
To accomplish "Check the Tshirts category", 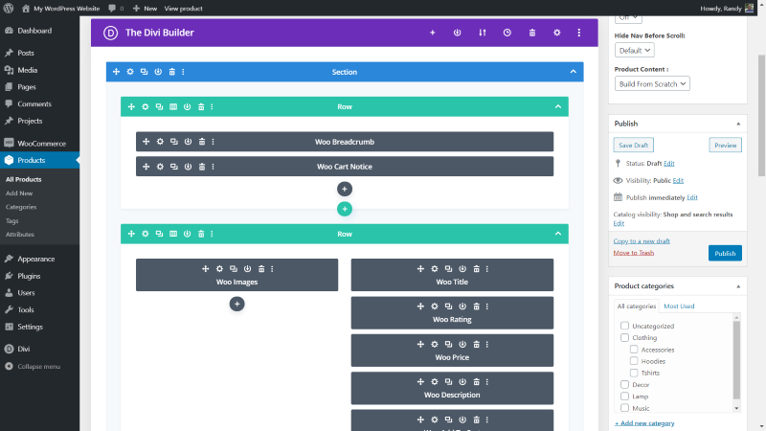I will (x=634, y=373).
